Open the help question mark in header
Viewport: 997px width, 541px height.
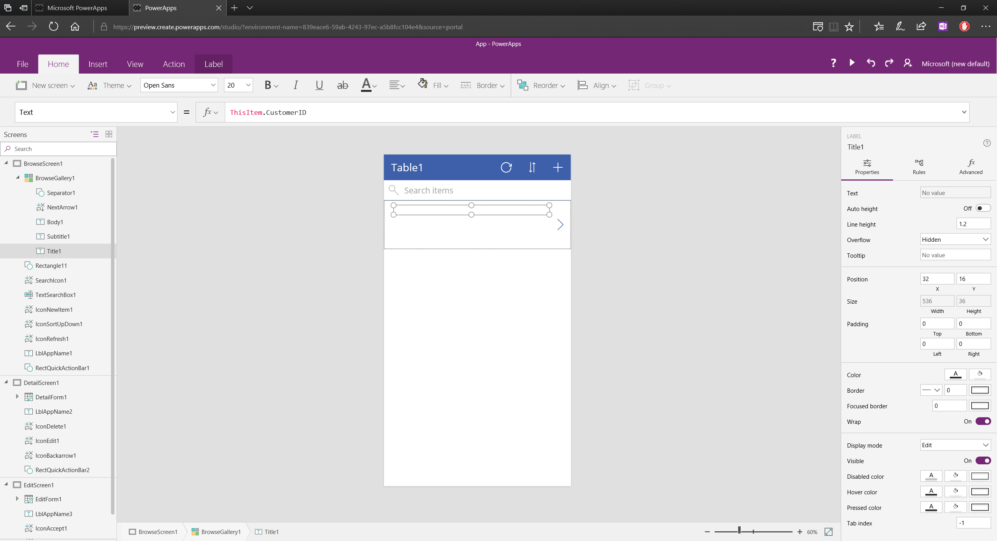(833, 63)
